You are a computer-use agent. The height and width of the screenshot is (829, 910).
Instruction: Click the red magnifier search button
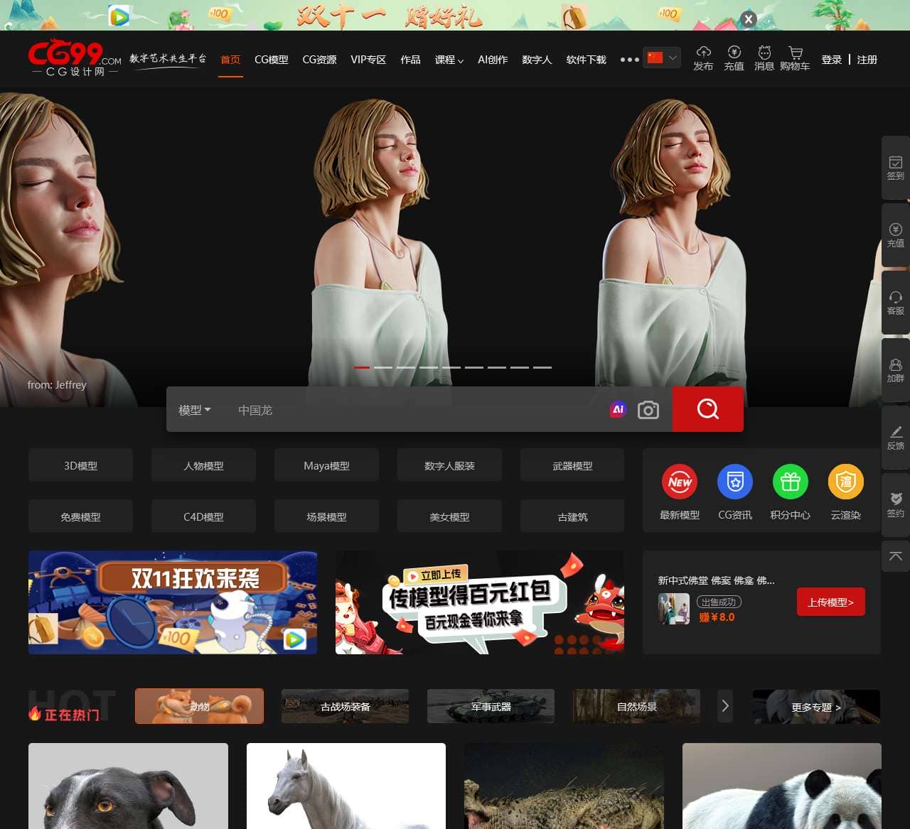708,409
